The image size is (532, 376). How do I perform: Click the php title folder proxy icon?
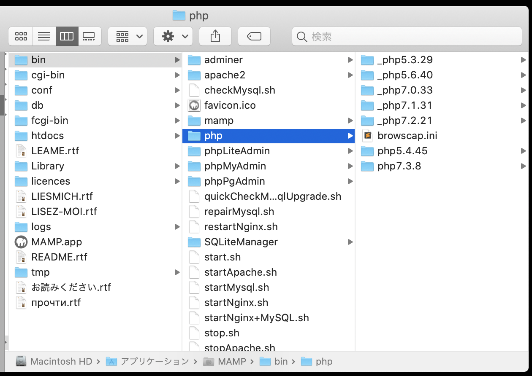click(x=179, y=16)
